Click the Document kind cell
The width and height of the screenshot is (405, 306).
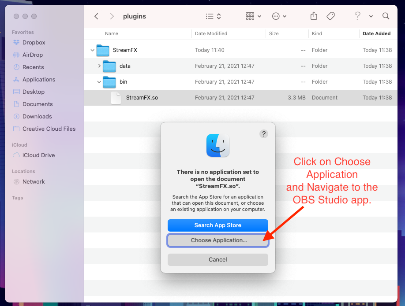point(324,98)
